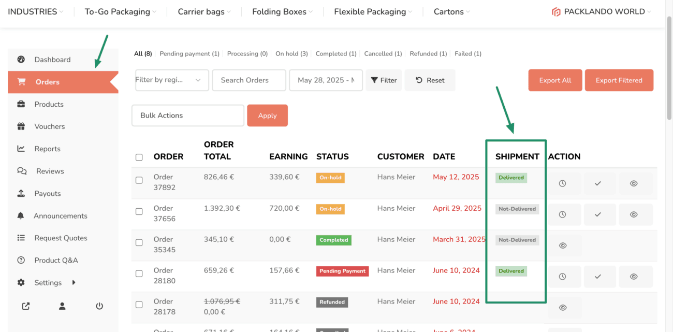Click the Vouchers gift icon
This screenshot has width=673, height=332.
[x=21, y=126]
